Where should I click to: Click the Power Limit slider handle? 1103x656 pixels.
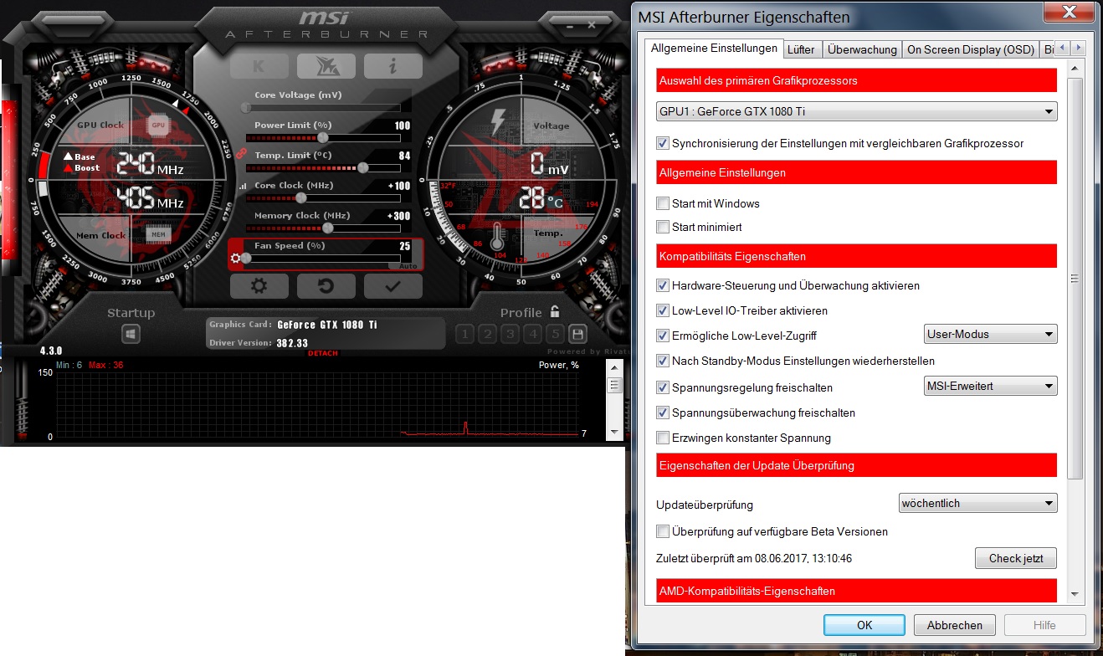coord(323,137)
